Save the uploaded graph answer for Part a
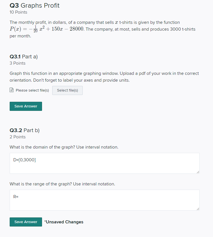 [26, 106]
